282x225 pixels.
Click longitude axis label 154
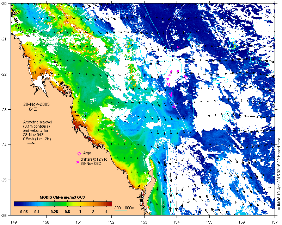177,222
